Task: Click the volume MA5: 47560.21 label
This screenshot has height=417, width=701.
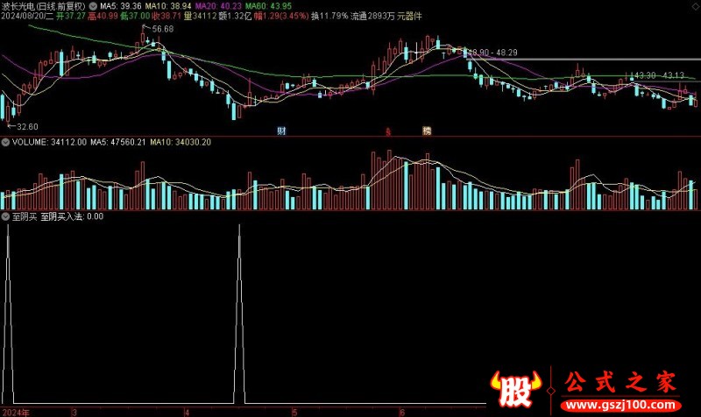Action: pyautogui.click(x=118, y=142)
